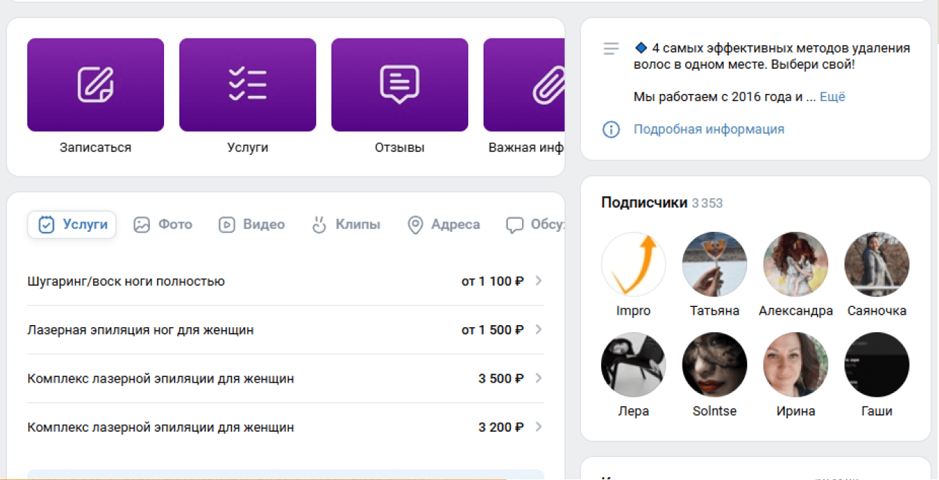Click the subscriber count 3 353
The width and height of the screenshot is (939, 480).
pyautogui.click(x=707, y=204)
